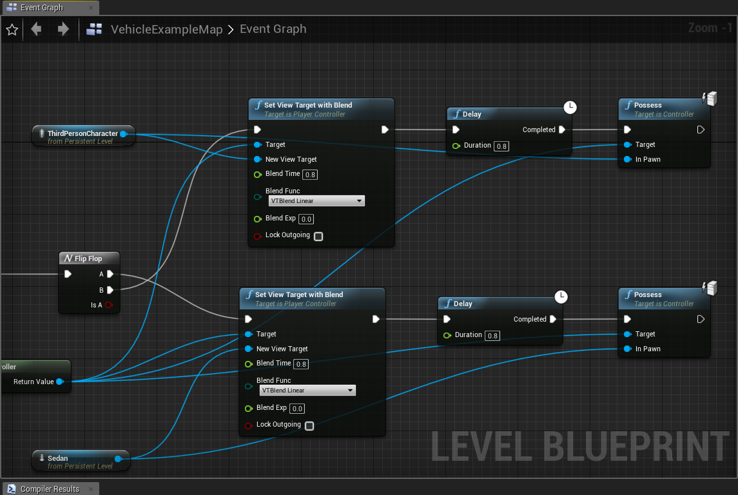Click the actor icon on the ThirdPersonCharacter node
The height and width of the screenshot is (495, 738).
tap(42, 132)
